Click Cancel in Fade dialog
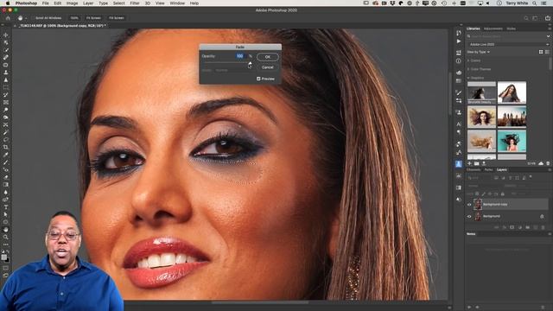The width and height of the screenshot is (553, 311). (x=267, y=67)
